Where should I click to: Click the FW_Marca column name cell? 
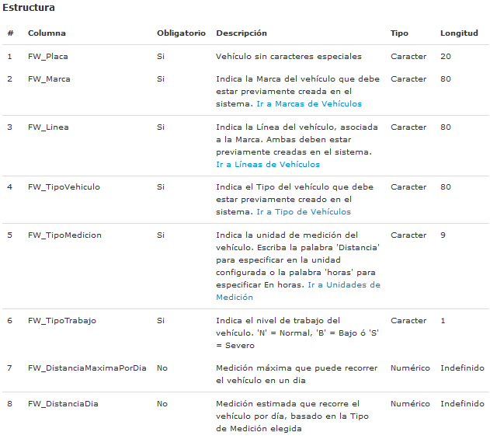[x=48, y=78]
